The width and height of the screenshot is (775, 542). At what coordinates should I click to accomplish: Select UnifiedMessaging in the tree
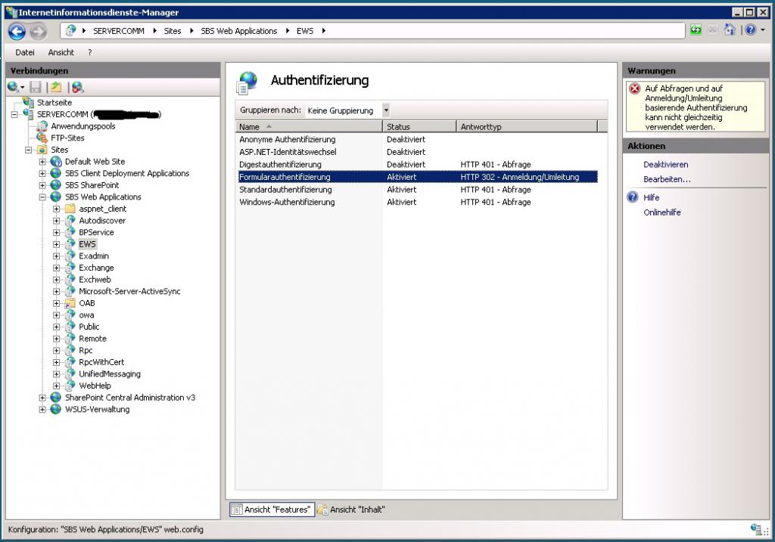coord(110,374)
